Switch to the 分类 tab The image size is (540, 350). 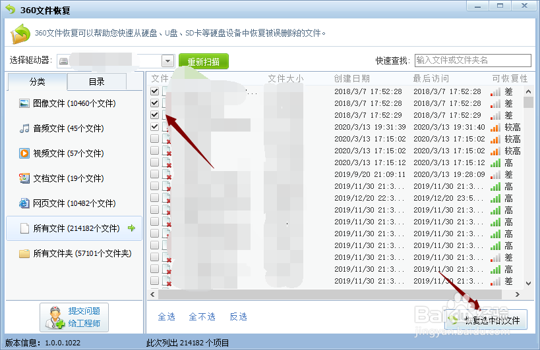[37, 82]
